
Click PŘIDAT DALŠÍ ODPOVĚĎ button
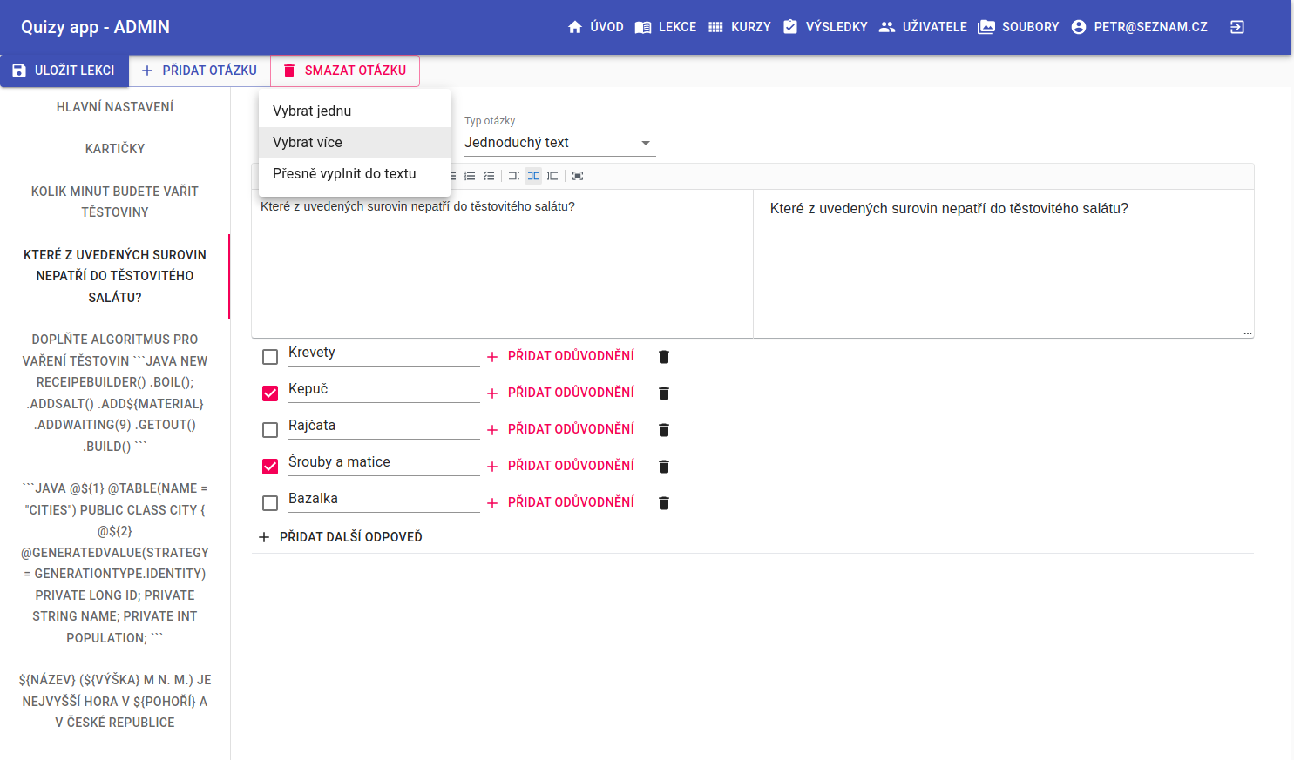click(341, 537)
